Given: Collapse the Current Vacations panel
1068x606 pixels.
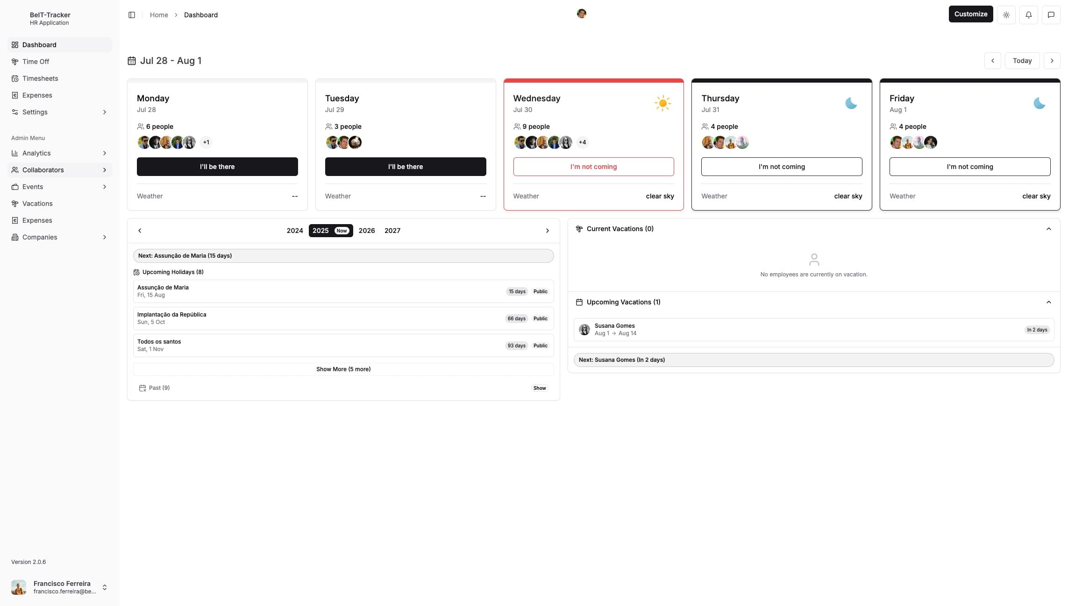Looking at the screenshot, I should [x=1049, y=229].
